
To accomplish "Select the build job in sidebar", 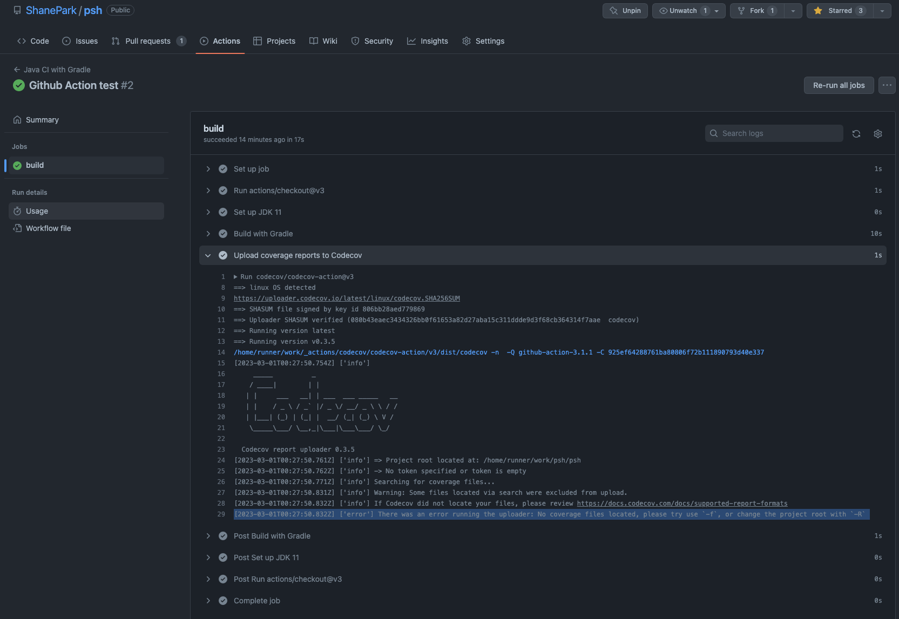I will point(86,165).
